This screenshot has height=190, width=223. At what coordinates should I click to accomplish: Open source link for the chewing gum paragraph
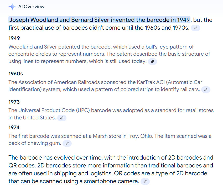click(67, 143)
